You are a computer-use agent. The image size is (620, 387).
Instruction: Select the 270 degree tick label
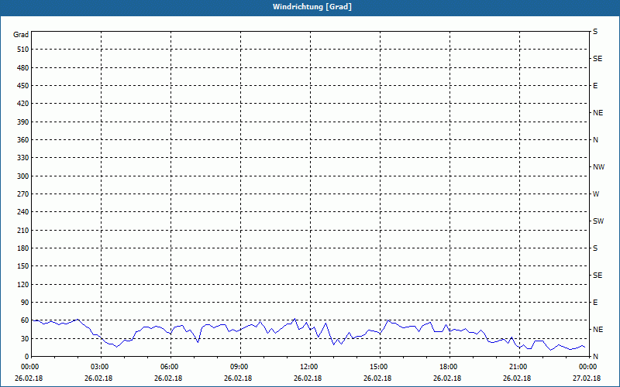coord(23,194)
